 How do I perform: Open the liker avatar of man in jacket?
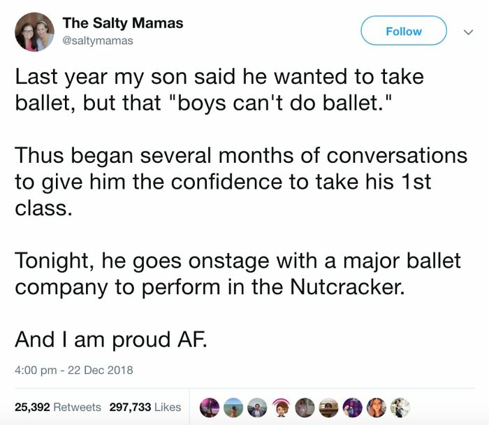click(x=257, y=408)
